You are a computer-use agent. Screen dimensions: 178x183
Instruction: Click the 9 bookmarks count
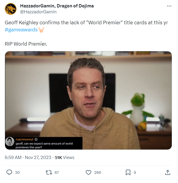click(x=135, y=173)
